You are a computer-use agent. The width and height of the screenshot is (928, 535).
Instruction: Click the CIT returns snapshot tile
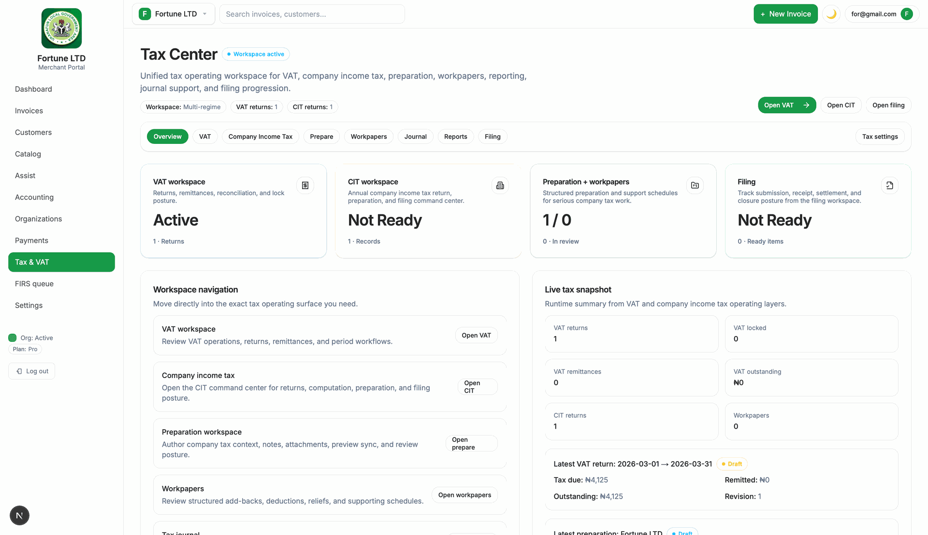pos(632,422)
